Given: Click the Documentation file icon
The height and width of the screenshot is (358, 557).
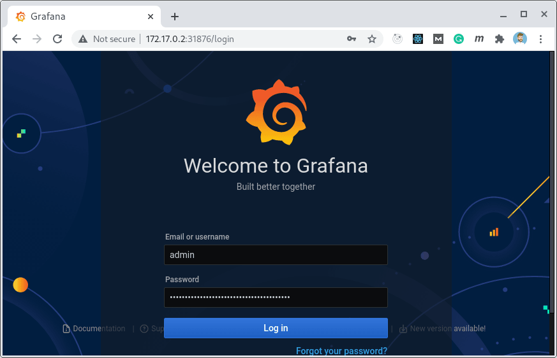Looking at the screenshot, I should point(66,329).
